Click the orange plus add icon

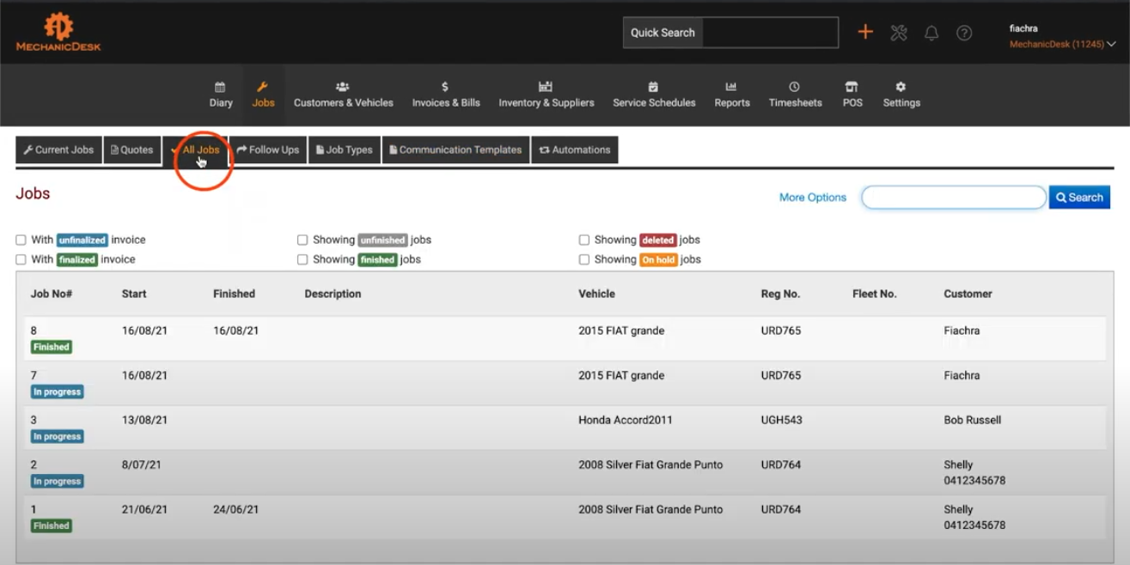pyautogui.click(x=865, y=33)
